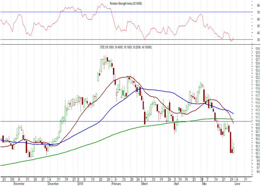This screenshot has width=261, height=186.
Task: Click the OTE price panel title text
Action: click(126, 47)
